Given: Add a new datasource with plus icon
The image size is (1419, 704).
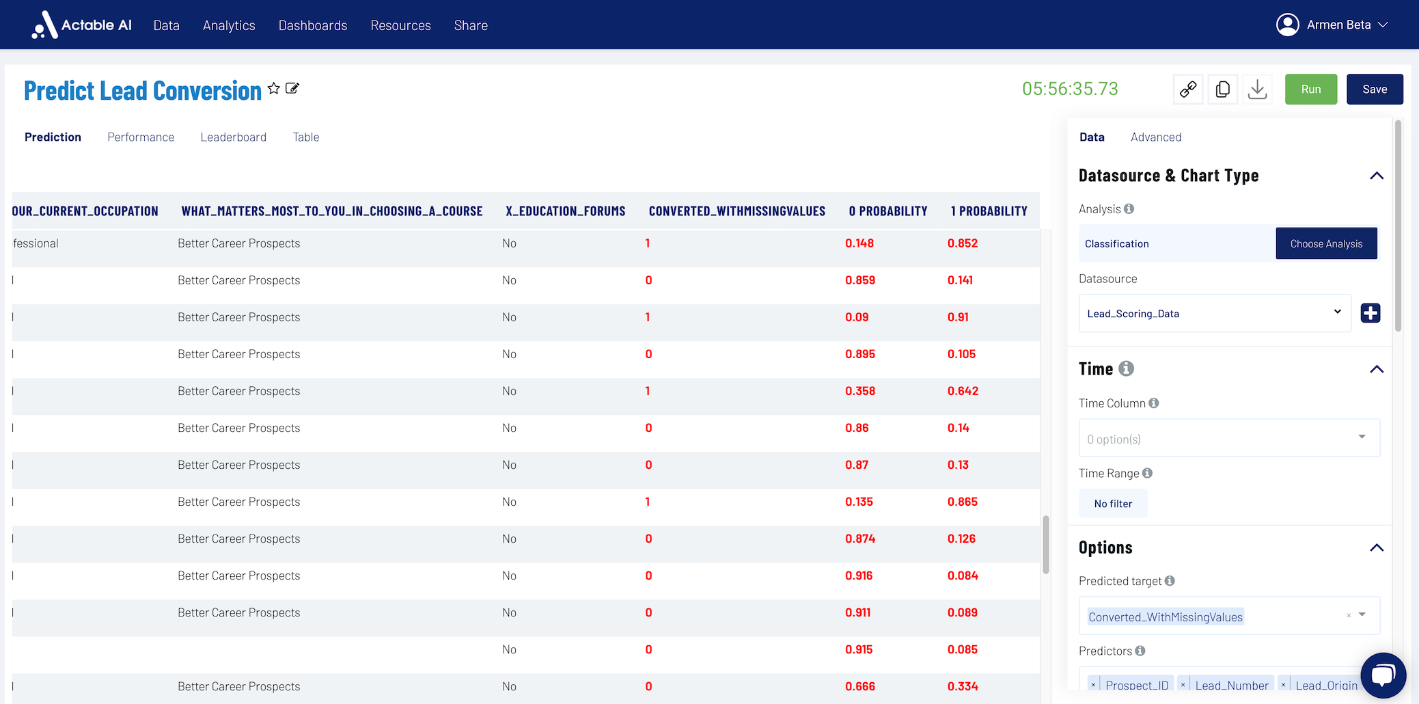Looking at the screenshot, I should (x=1370, y=313).
